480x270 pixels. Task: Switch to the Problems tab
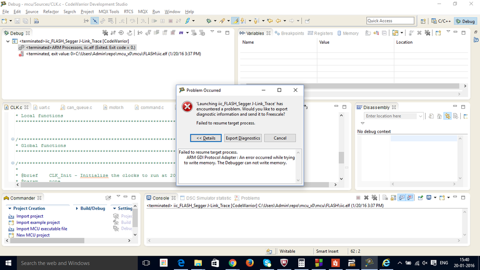point(247,198)
